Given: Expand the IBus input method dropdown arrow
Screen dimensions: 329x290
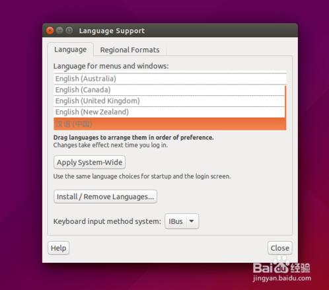Looking at the screenshot, I should [x=192, y=221].
